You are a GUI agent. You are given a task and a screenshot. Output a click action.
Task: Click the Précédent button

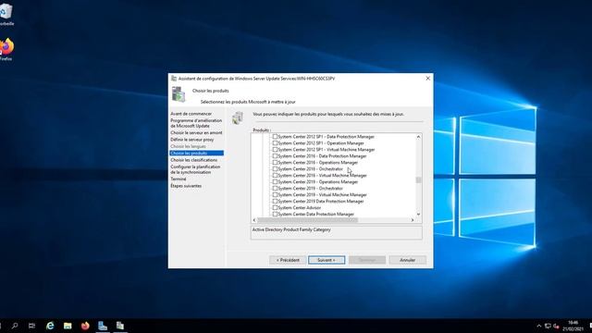tap(288, 260)
